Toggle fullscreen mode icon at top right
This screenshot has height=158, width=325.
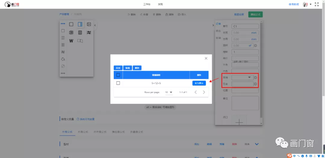tap(317, 4)
